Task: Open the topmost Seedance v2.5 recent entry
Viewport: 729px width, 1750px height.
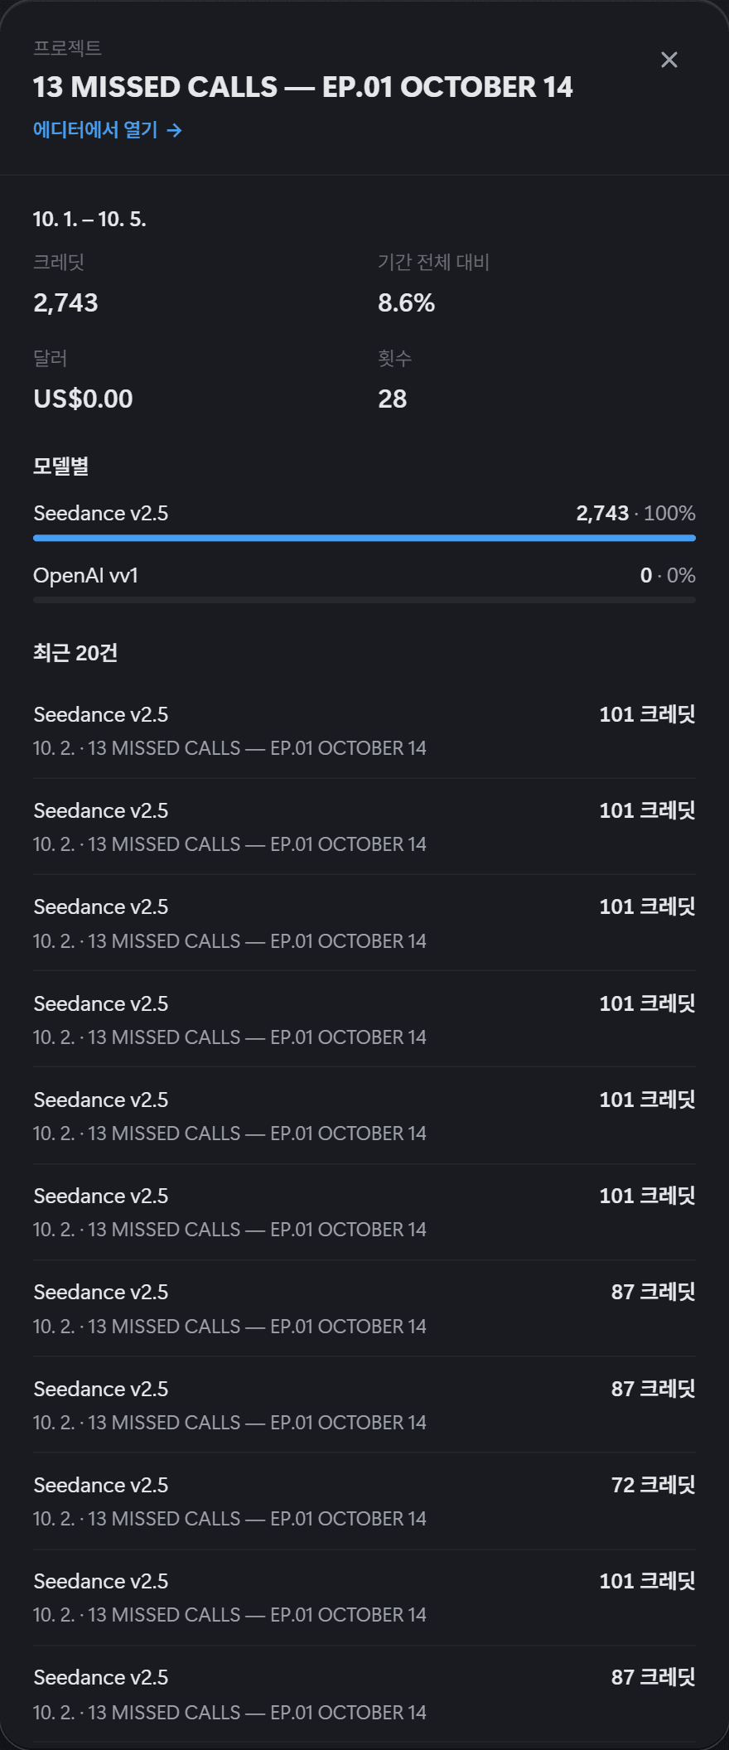Action: [x=364, y=731]
